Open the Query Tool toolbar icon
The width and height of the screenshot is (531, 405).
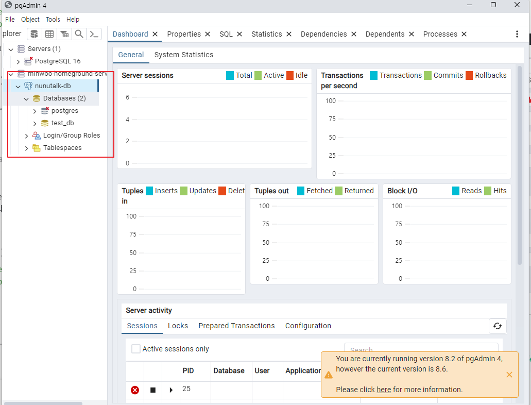[x=34, y=34]
